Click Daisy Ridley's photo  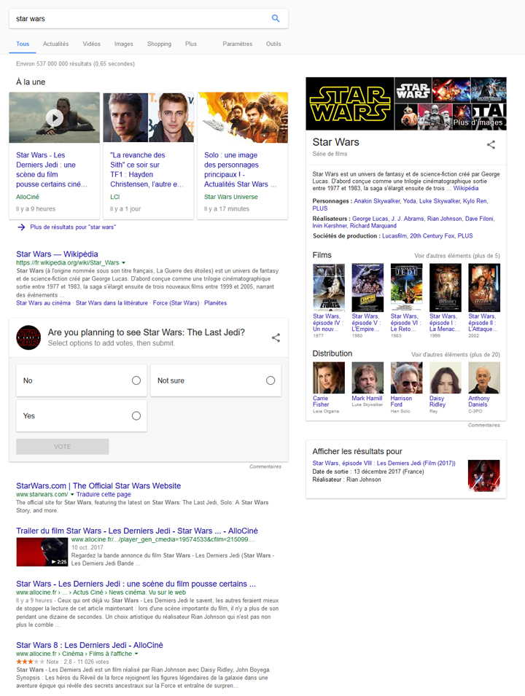click(445, 378)
